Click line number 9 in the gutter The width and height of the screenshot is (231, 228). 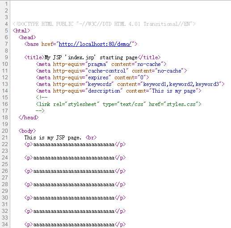(6, 57)
